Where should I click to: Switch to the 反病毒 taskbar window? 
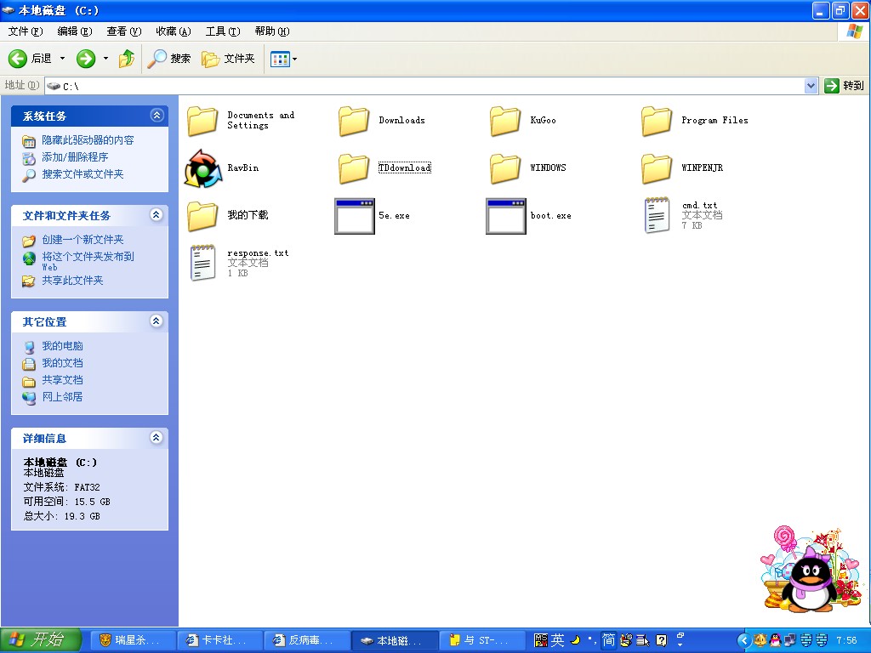pos(307,640)
